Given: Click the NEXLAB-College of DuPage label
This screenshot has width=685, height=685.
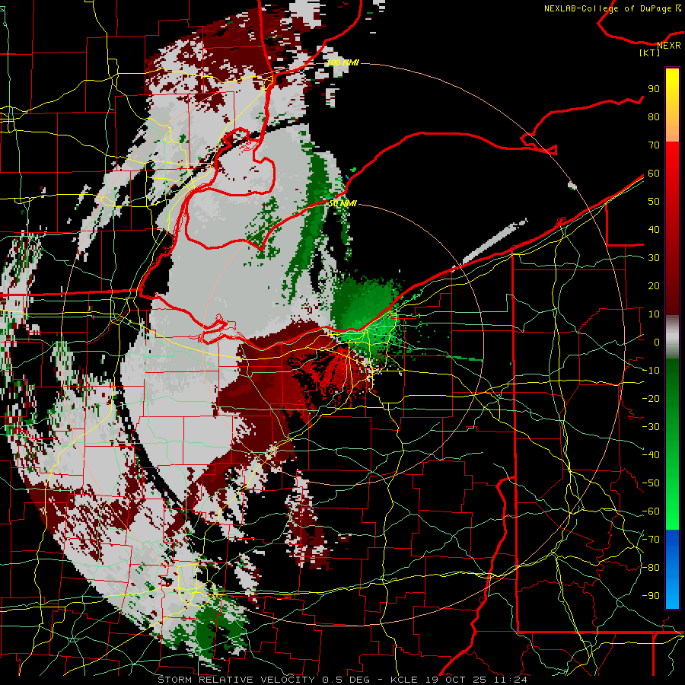Looking at the screenshot, I should click(x=612, y=8).
